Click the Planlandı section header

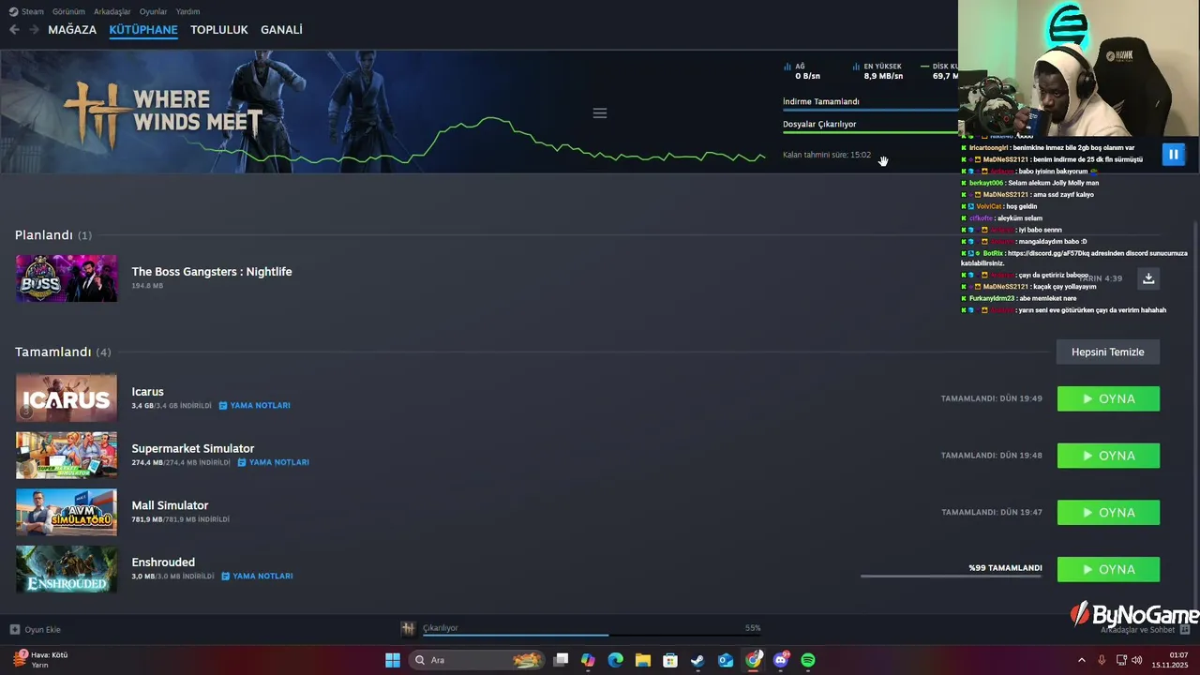[x=53, y=235]
